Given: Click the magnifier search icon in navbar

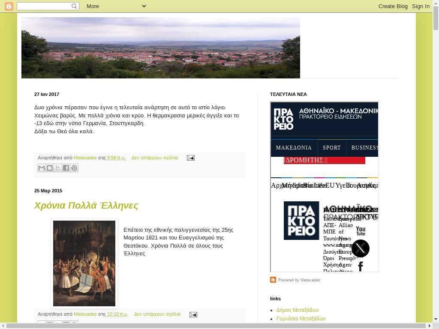Looking at the screenshot, I should coord(75,6).
